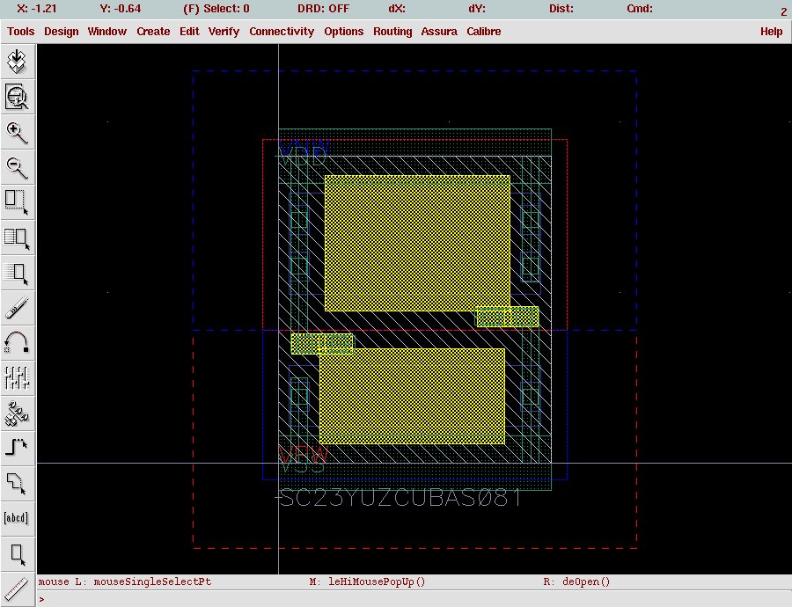The height and width of the screenshot is (607, 792).
Task: Click the command input line at bottom
Action: pos(414,599)
